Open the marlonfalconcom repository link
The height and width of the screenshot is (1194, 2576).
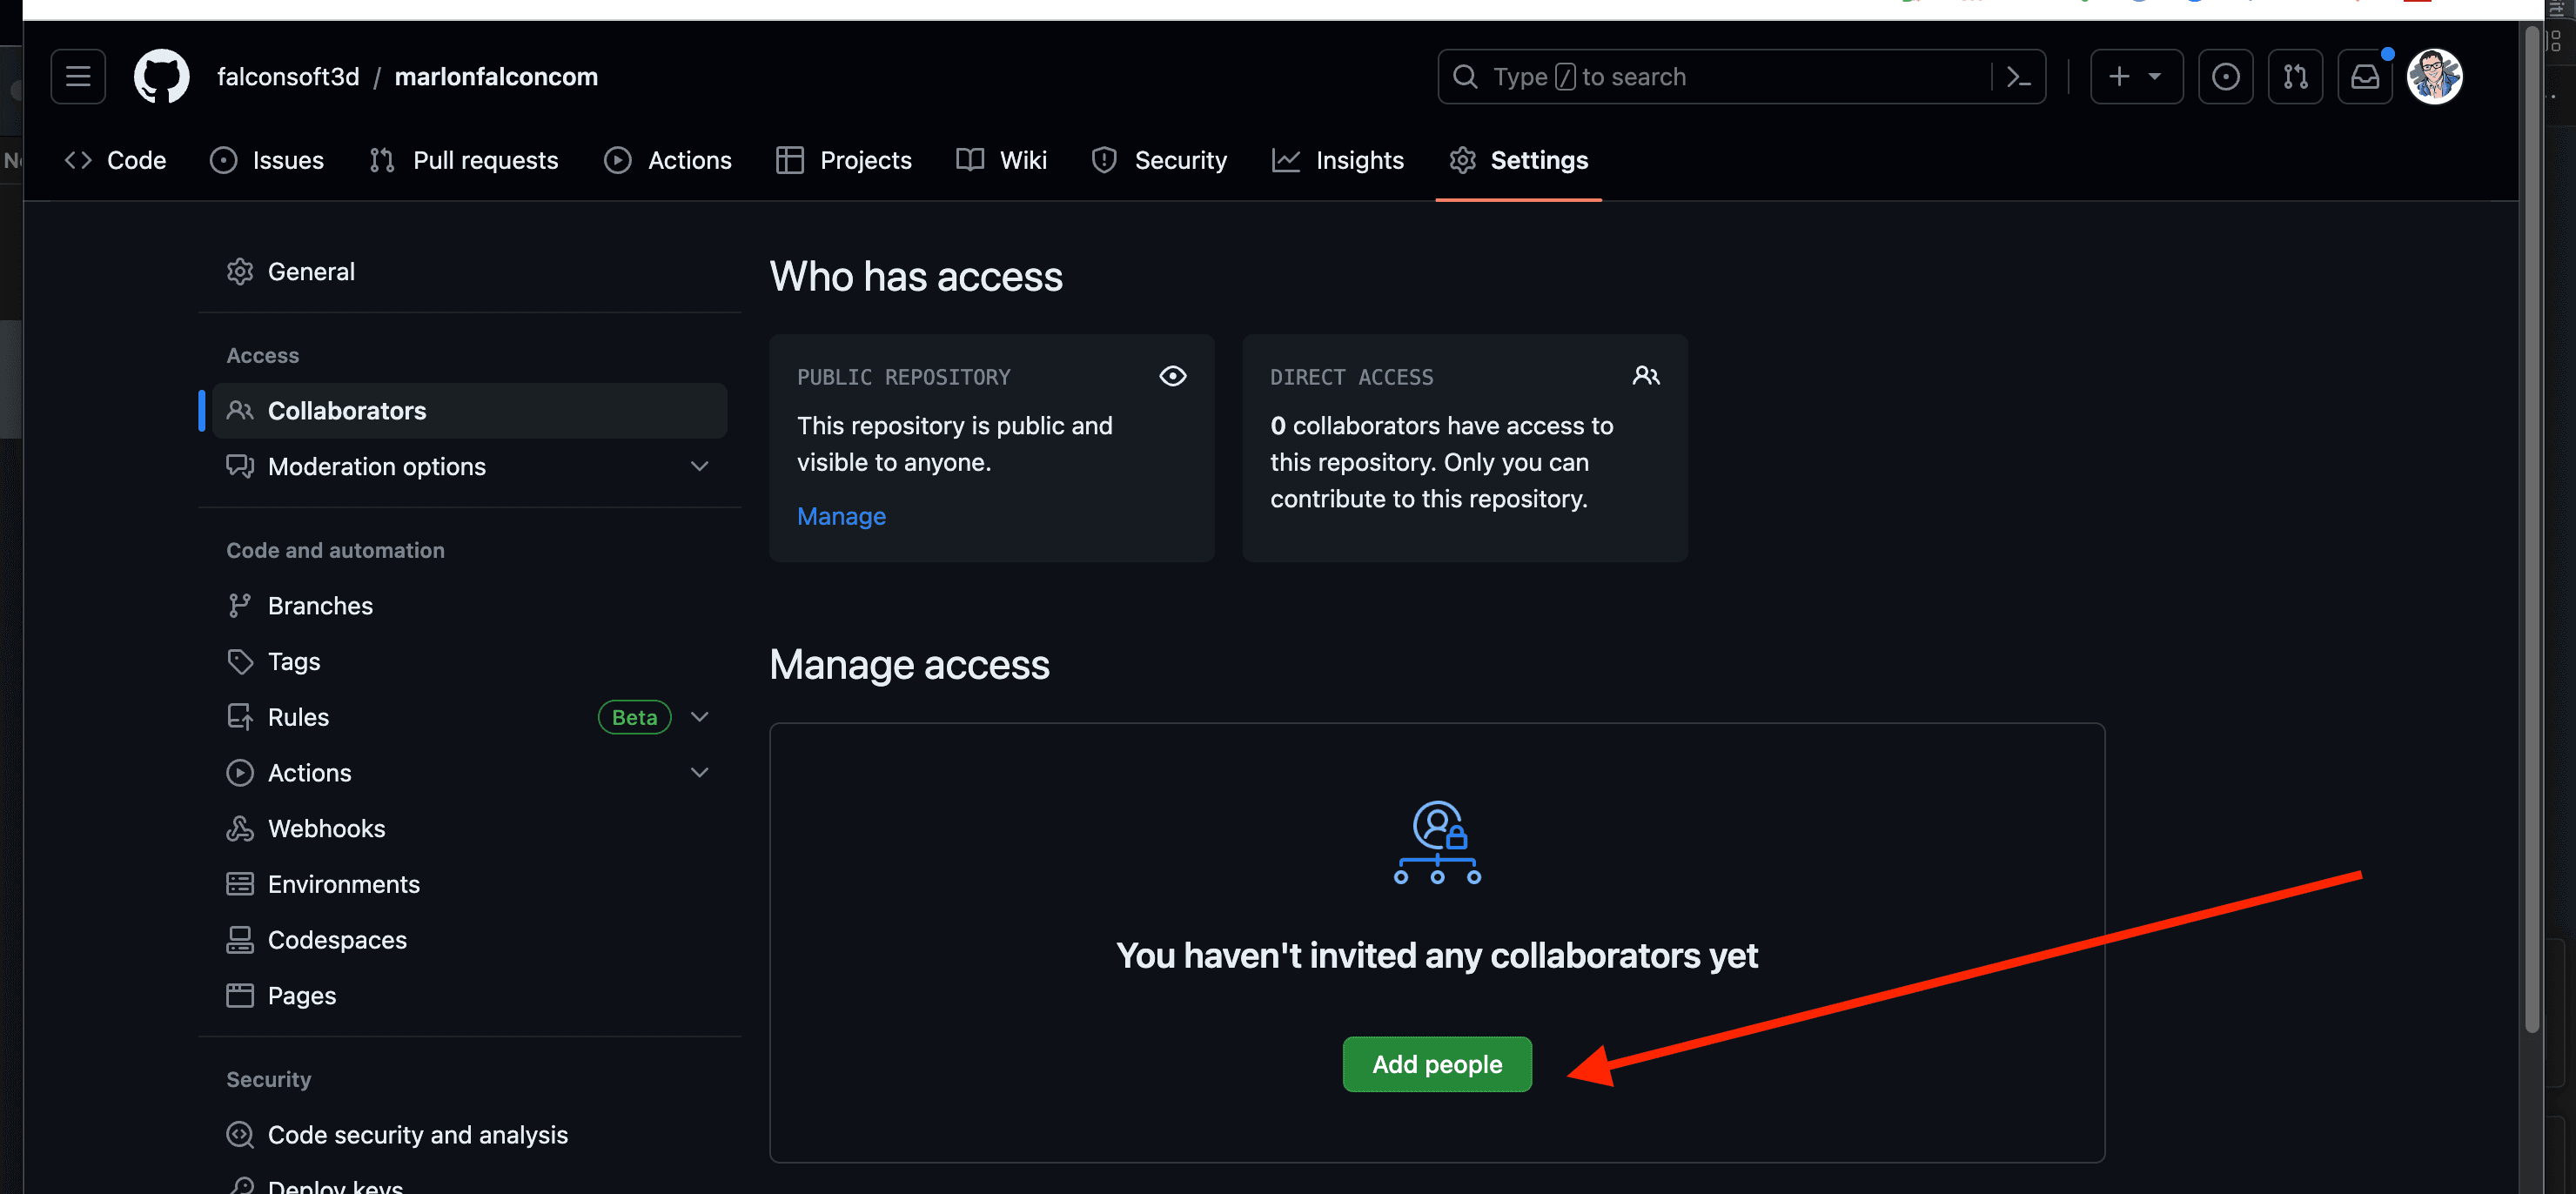[496, 76]
